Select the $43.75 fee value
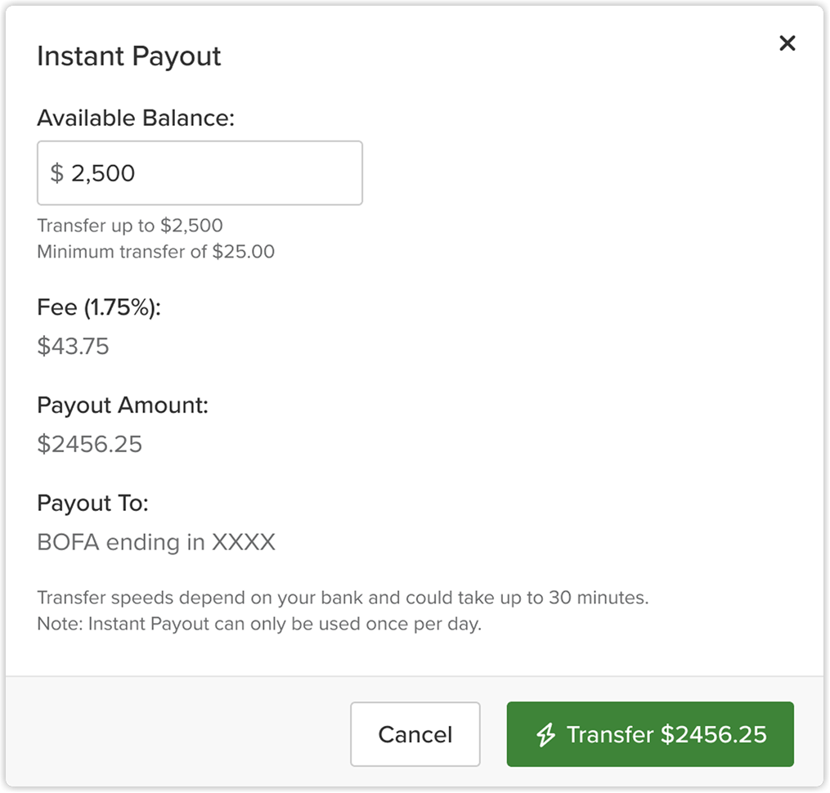The image size is (830, 793). 73,347
